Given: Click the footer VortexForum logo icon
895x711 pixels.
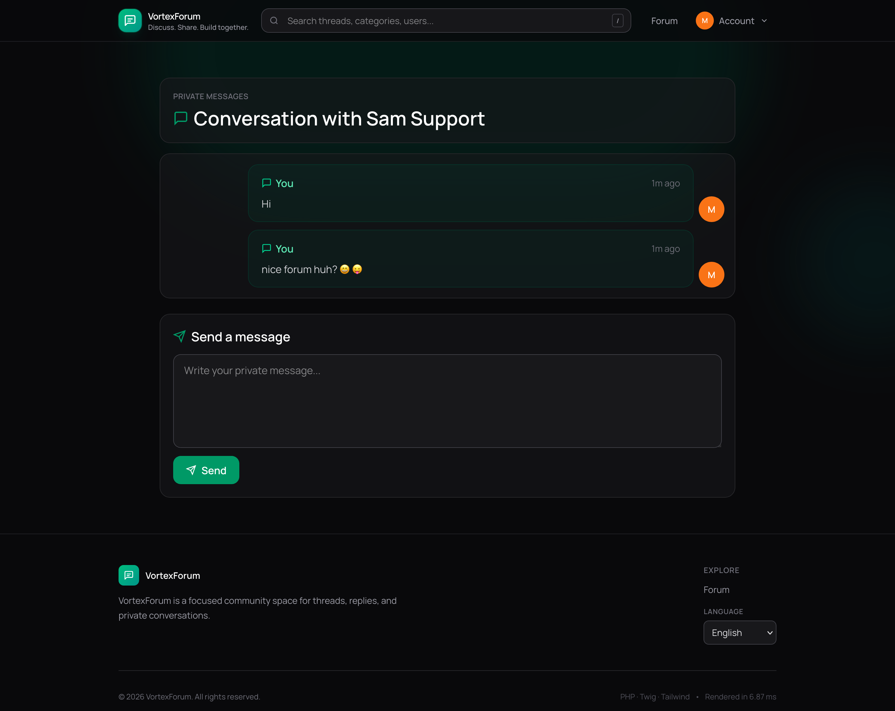Looking at the screenshot, I should (129, 575).
